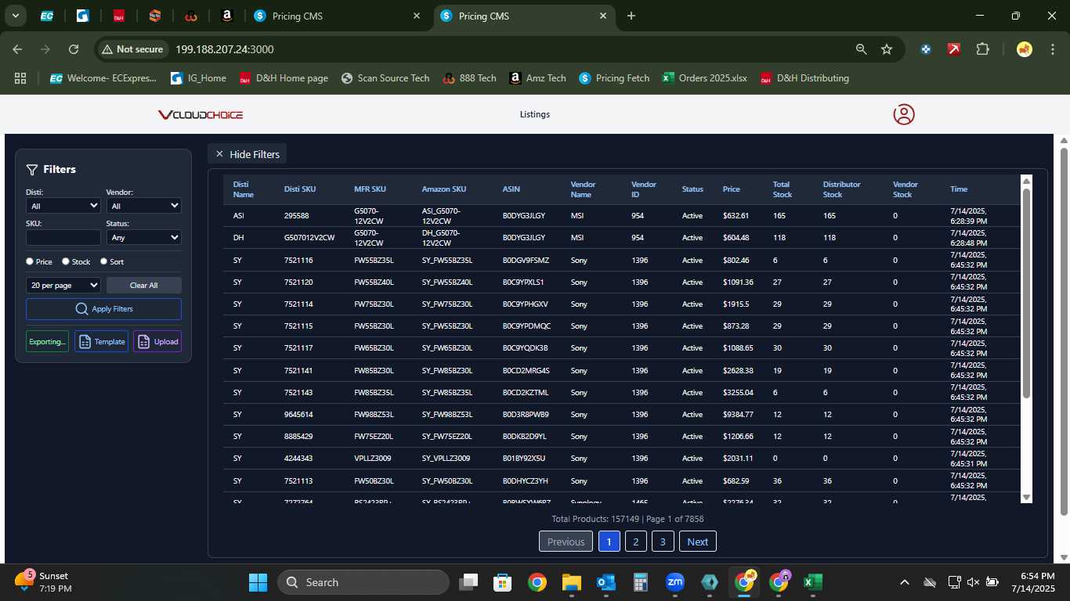Screen dimensions: 1070x601
Task: Click the red arrow extension icon
Action: pyautogui.click(x=954, y=49)
